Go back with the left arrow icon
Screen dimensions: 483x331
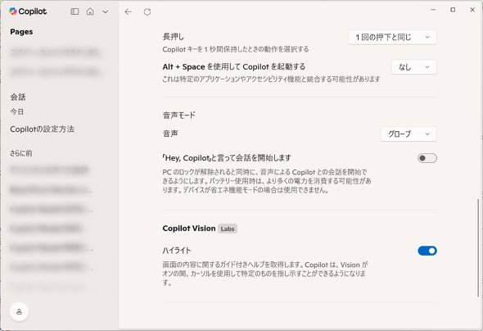pyautogui.click(x=129, y=12)
